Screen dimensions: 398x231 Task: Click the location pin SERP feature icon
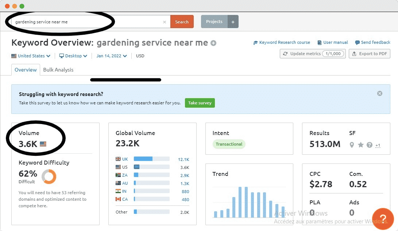tap(352, 145)
